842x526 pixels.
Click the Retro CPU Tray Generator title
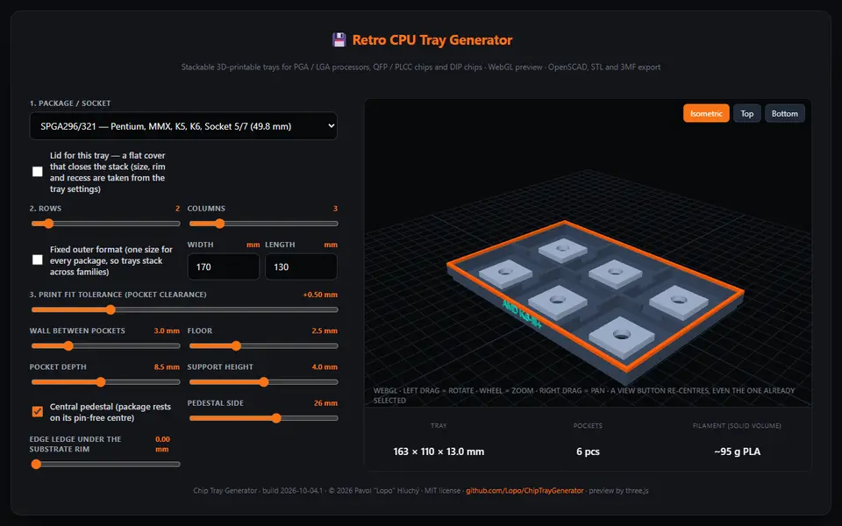(x=432, y=40)
